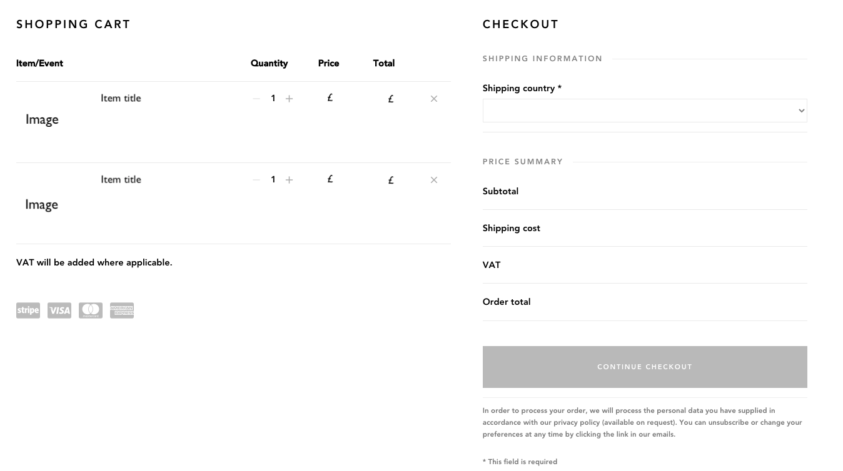Open the first item's title link

point(121,98)
